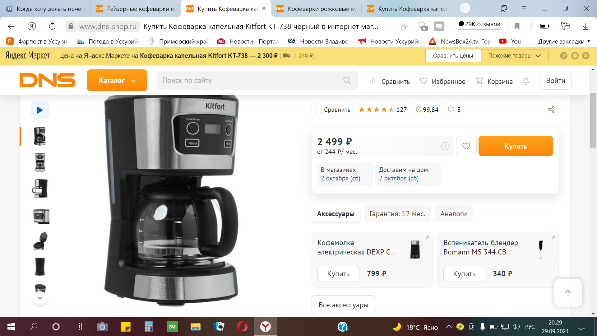Close the Yandex Market price bar
The width and height of the screenshot is (597, 336).
[x=586, y=56]
